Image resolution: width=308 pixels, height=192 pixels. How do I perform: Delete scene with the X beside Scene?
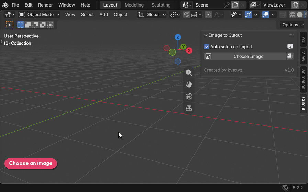[243, 5]
